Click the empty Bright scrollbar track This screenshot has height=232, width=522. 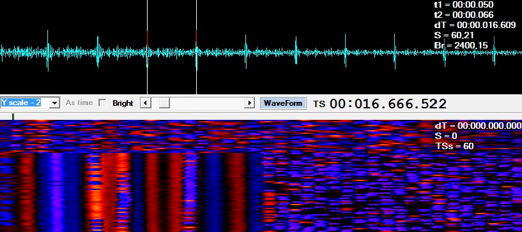207,103
